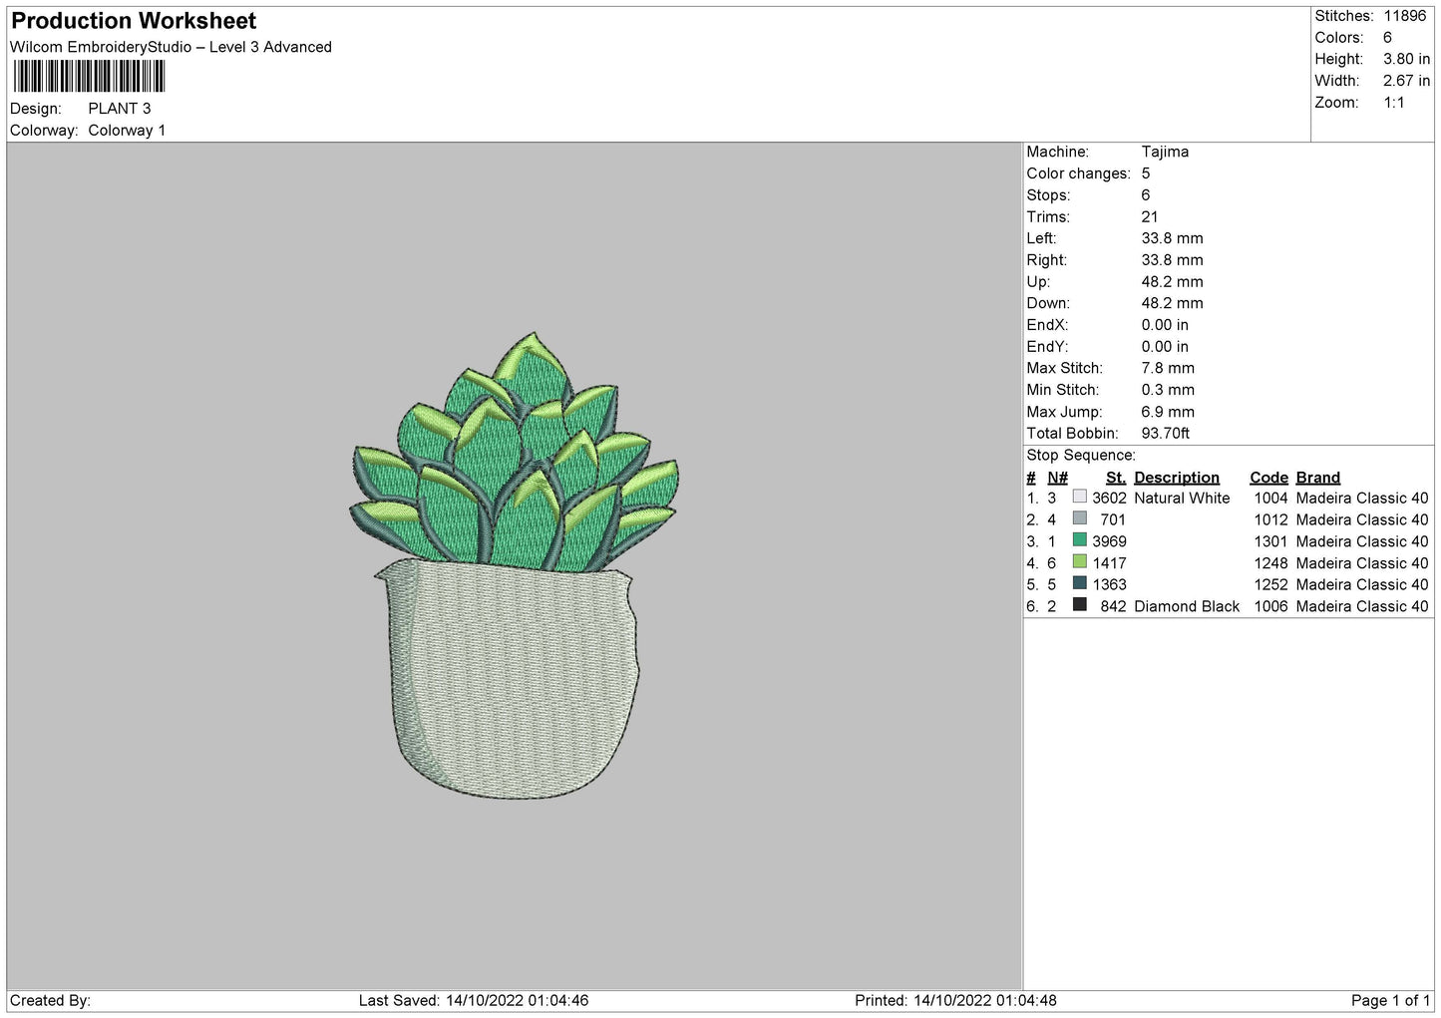The height and width of the screenshot is (1018, 1441).
Task: Click the 'Brand' column header
Action: 1318,478
